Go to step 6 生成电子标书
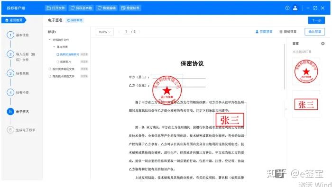The height and width of the screenshot is (187, 332). pos(21,130)
